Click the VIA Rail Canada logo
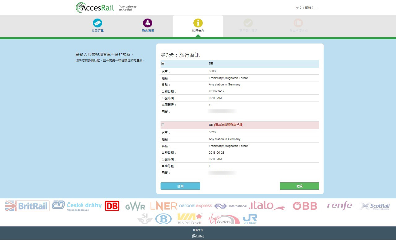This screenshot has height=240, width=396. pos(190,219)
